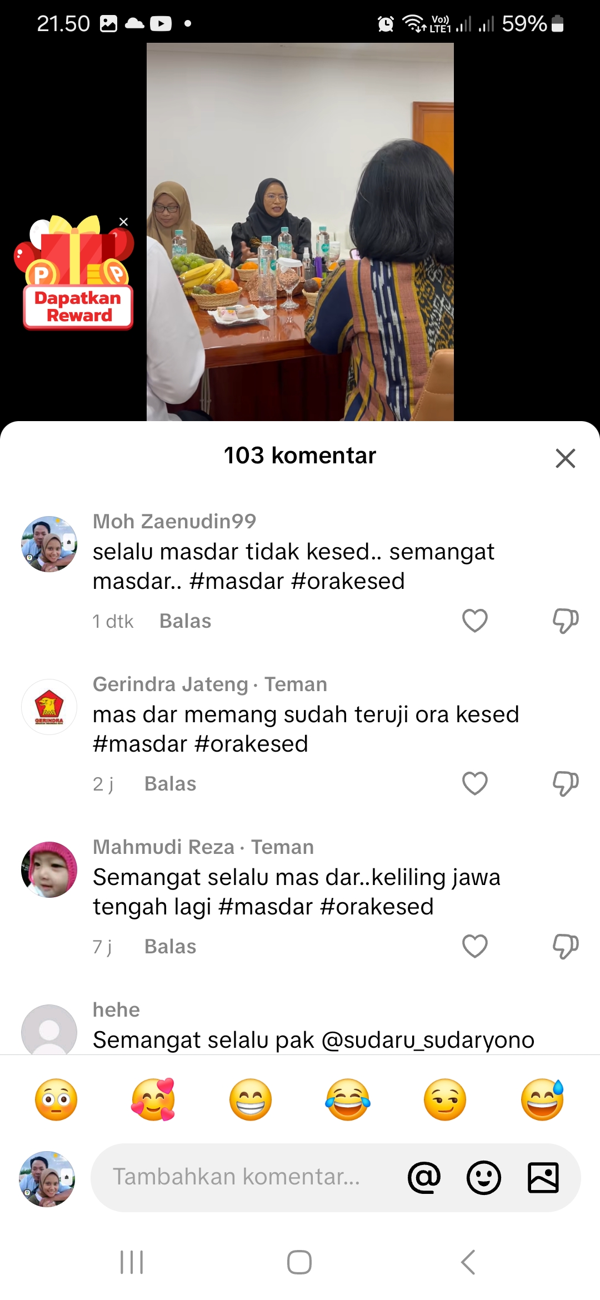Like Gerindra Jateng's comment

(475, 783)
